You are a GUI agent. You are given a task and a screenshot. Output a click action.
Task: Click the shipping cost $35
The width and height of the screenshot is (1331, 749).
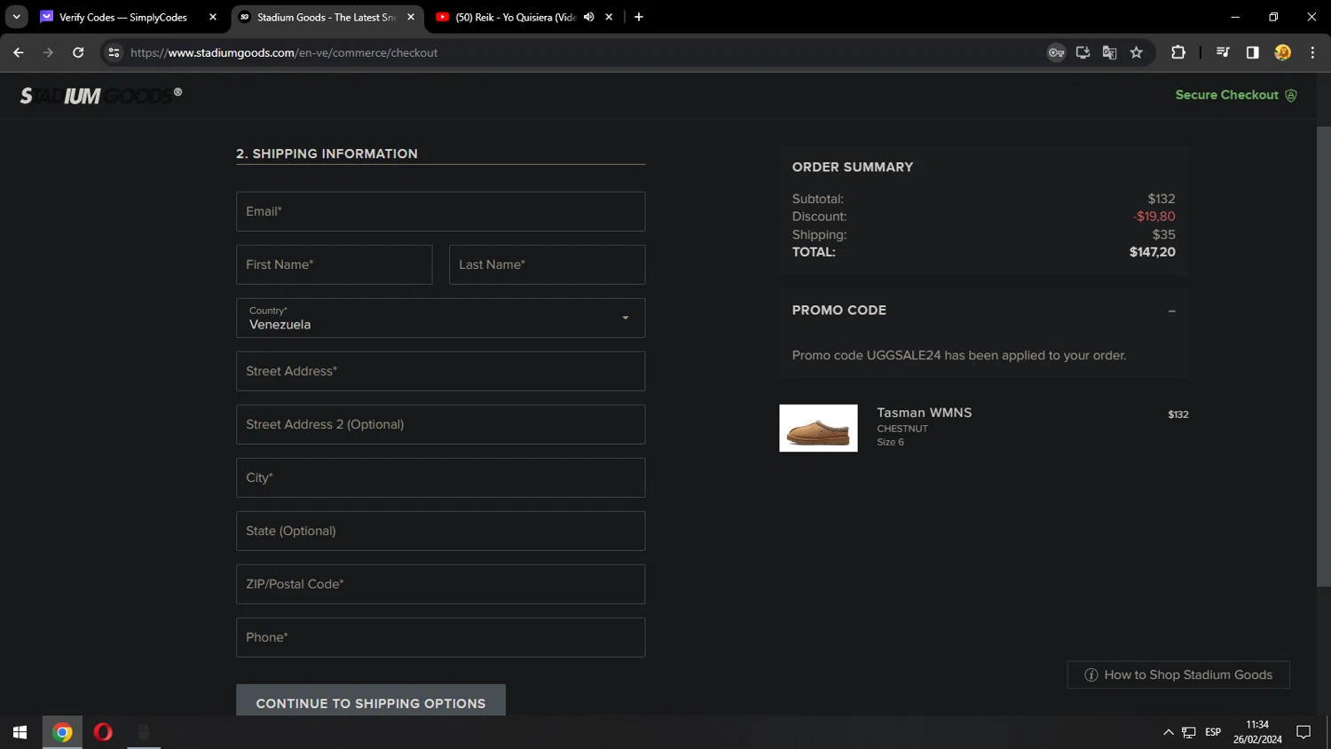pyautogui.click(x=1163, y=234)
